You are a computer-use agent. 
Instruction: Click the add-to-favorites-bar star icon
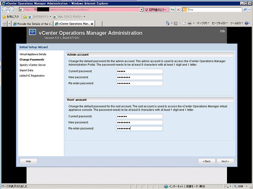(x=25, y=17)
